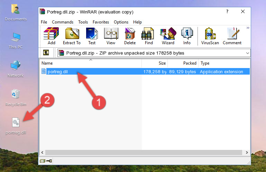Open the Commands menu
The height and width of the screenshot is (172, 266).
tap(63, 22)
